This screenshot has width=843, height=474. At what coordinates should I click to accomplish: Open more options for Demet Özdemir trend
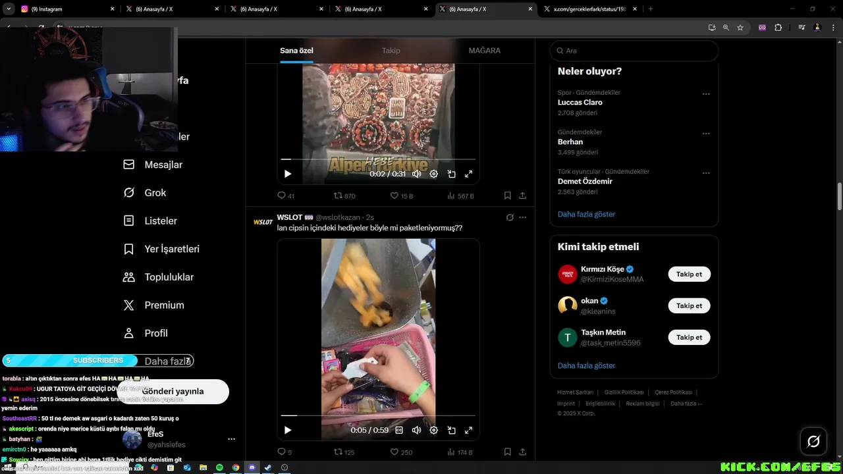tap(706, 173)
